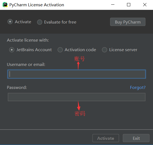
Task: Click the "Username or email:" label
Action: (26, 65)
